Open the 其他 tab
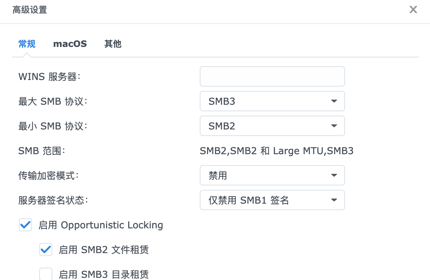430x280 pixels. coord(113,44)
